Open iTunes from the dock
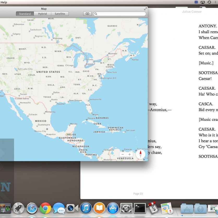 pyautogui.click(x=86, y=208)
